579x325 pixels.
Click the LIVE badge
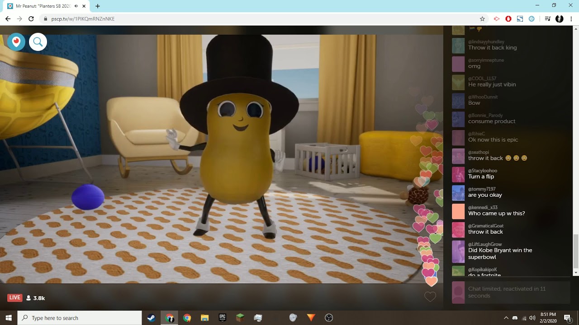point(15,297)
